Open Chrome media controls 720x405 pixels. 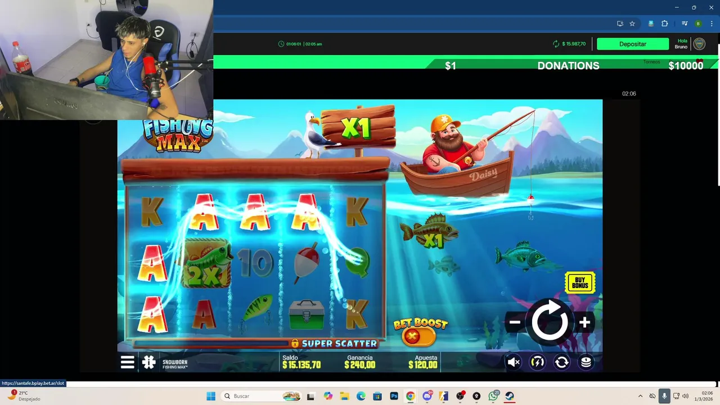tap(685, 24)
